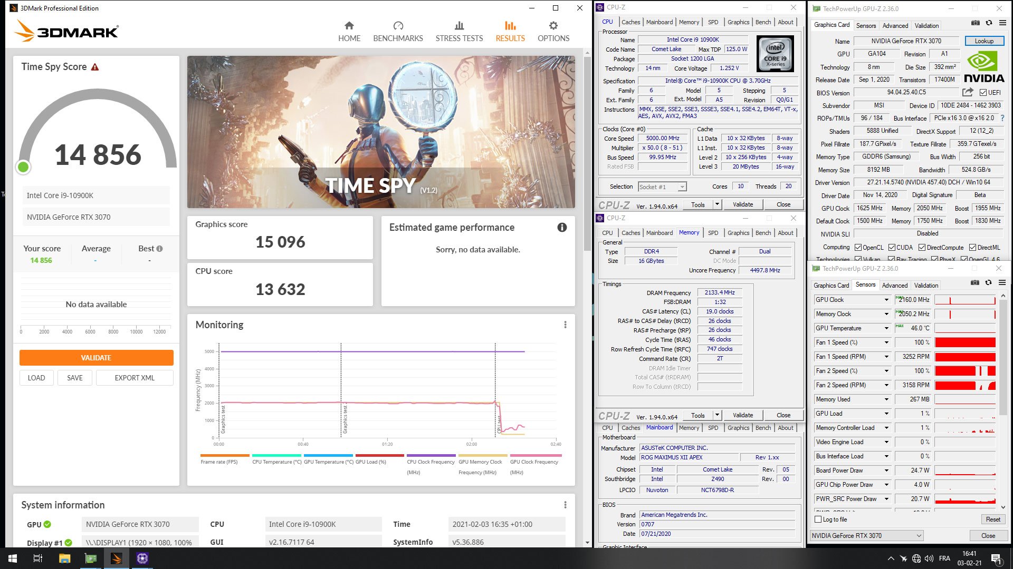Switch to the RESULTS tab in 3DMark
The width and height of the screenshot is (1013, 569).
click(x=510, y=32)
